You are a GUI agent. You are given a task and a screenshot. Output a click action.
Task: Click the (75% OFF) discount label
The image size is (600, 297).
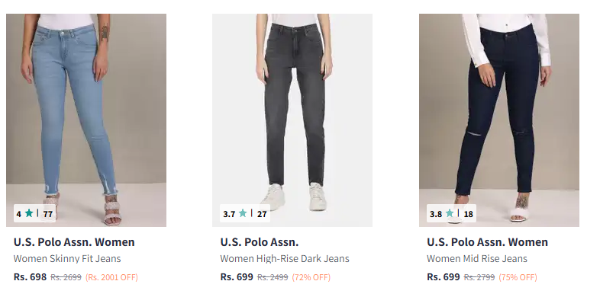coord(518,277)
